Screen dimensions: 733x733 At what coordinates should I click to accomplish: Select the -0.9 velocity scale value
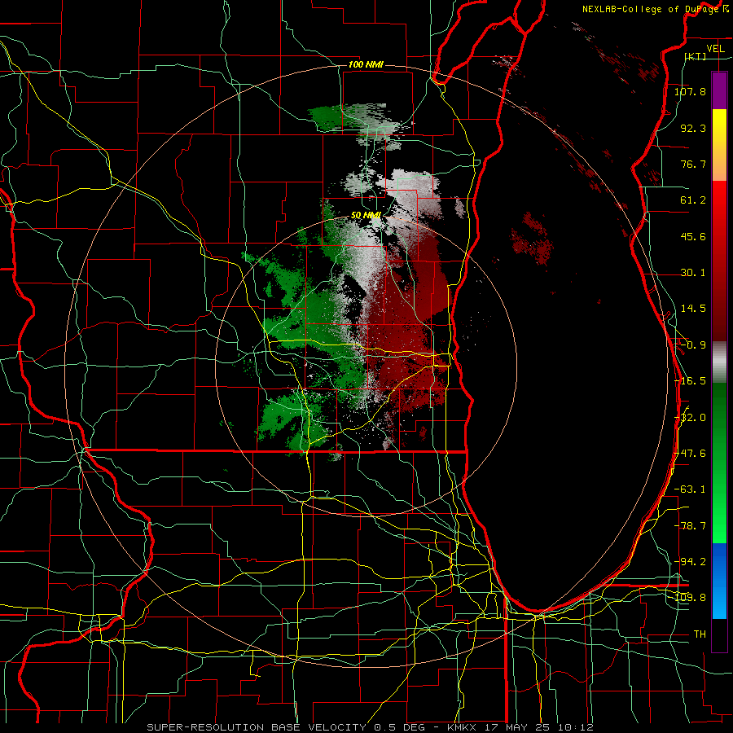693,345
